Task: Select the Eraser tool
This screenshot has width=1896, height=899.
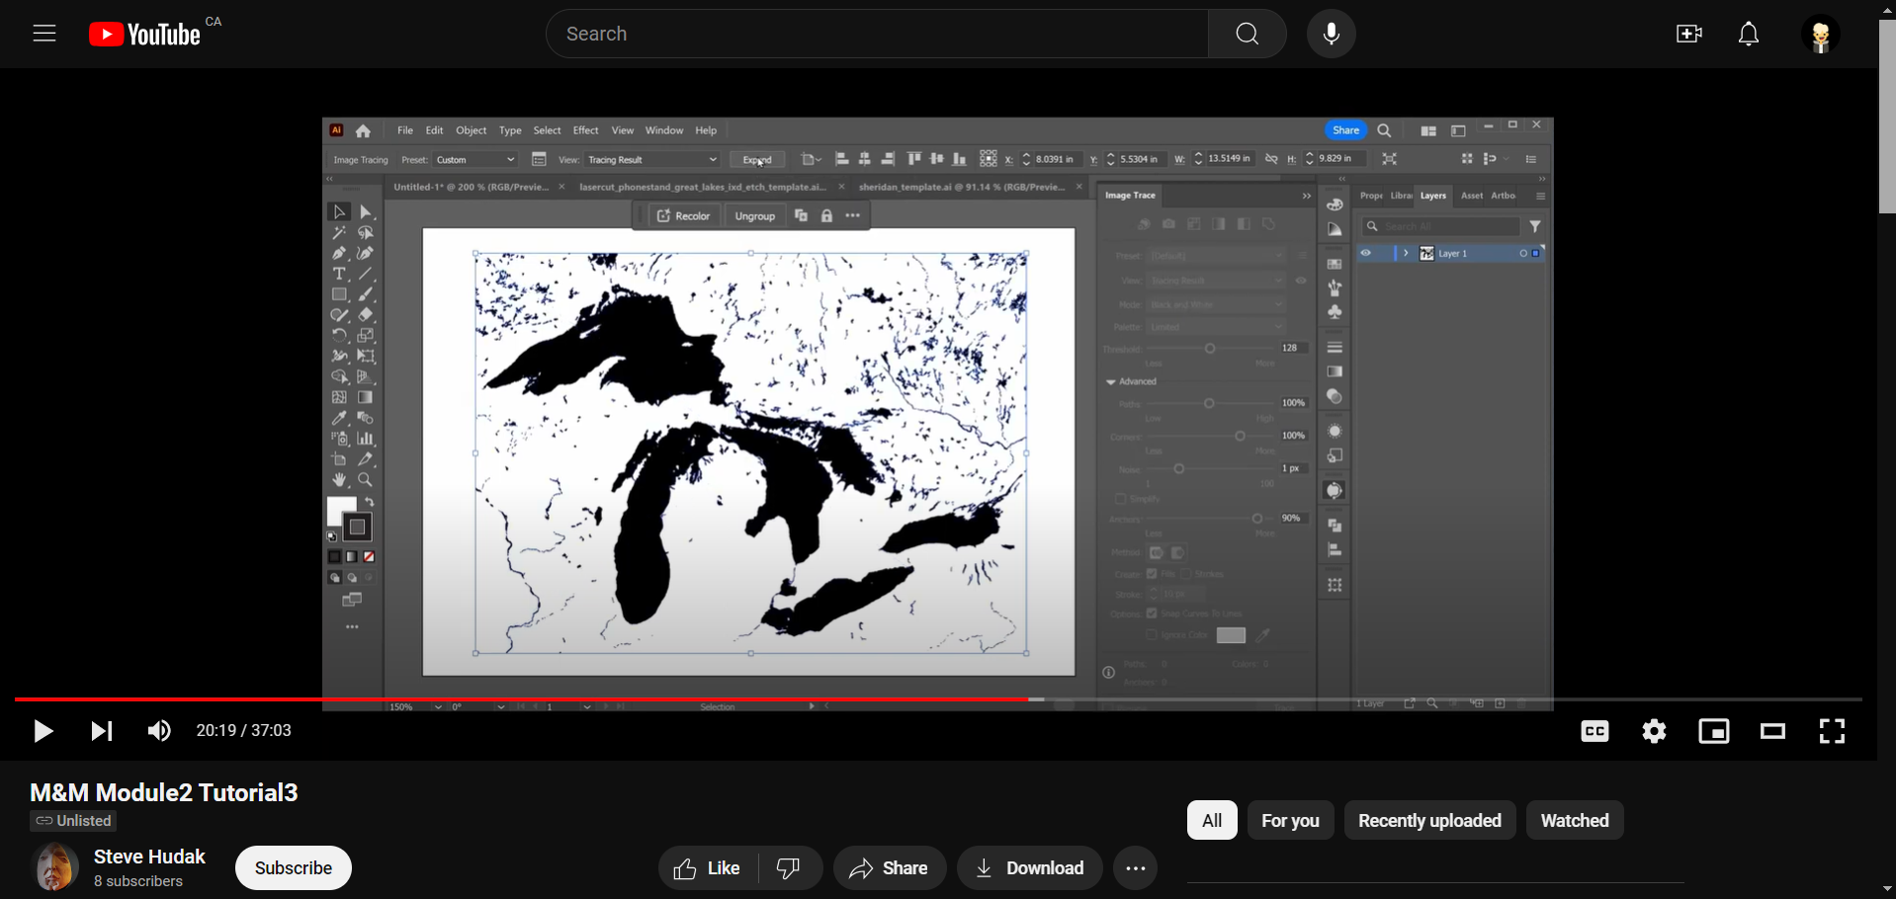Action: click(x=365, y=314)
